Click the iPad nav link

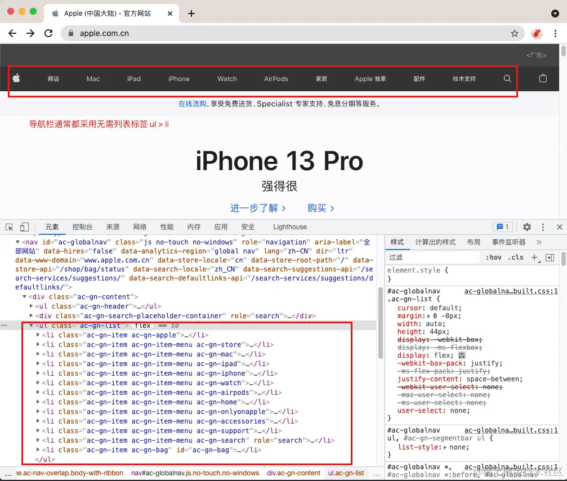[x=134, y=79]
